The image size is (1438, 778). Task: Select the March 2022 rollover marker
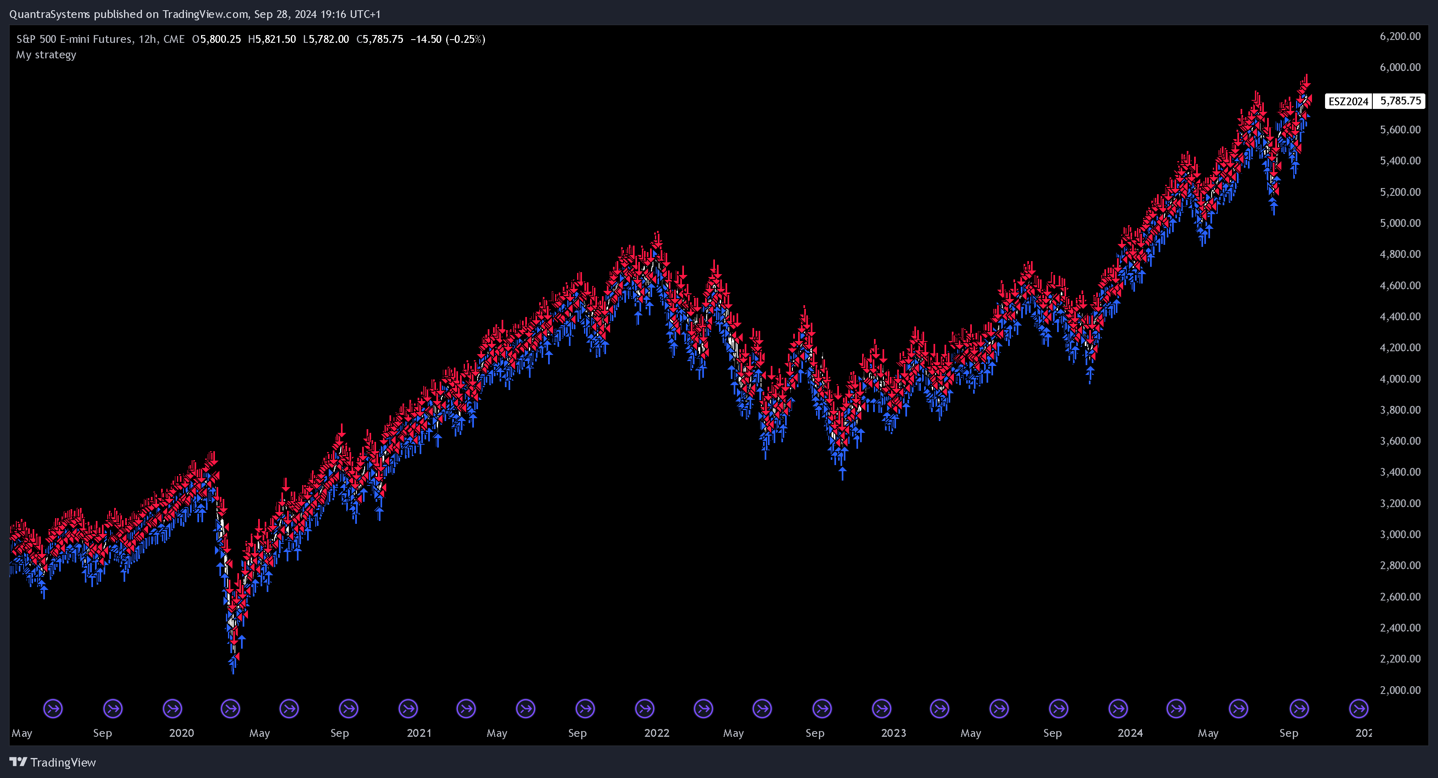[x=704, y=709]
